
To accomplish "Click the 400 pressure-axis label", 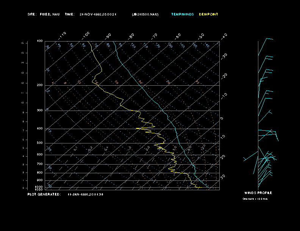I will click(40, 128).
